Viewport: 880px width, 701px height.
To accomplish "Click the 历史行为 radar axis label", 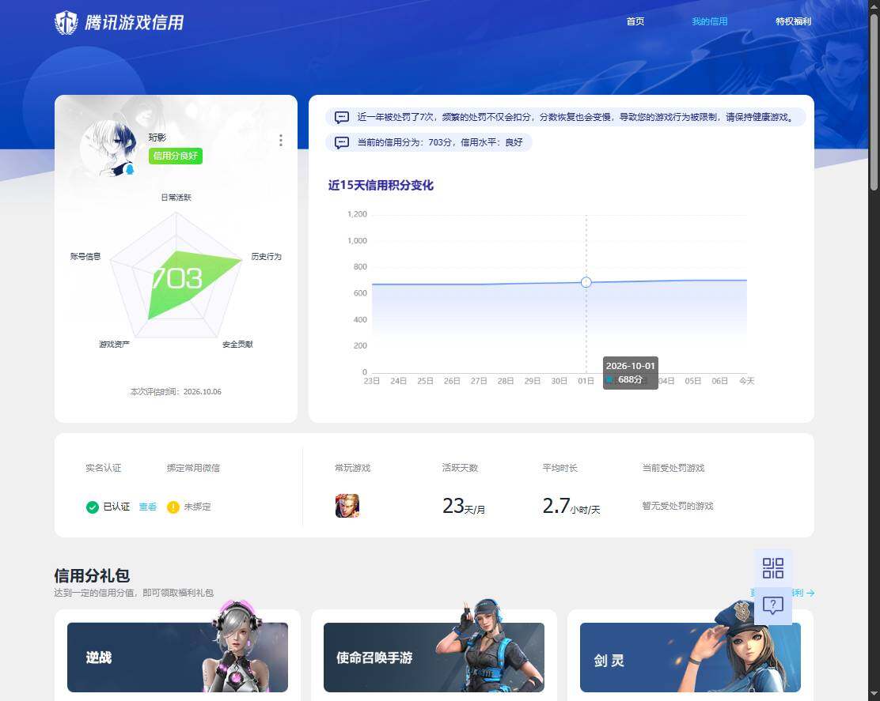I will 266,257.
